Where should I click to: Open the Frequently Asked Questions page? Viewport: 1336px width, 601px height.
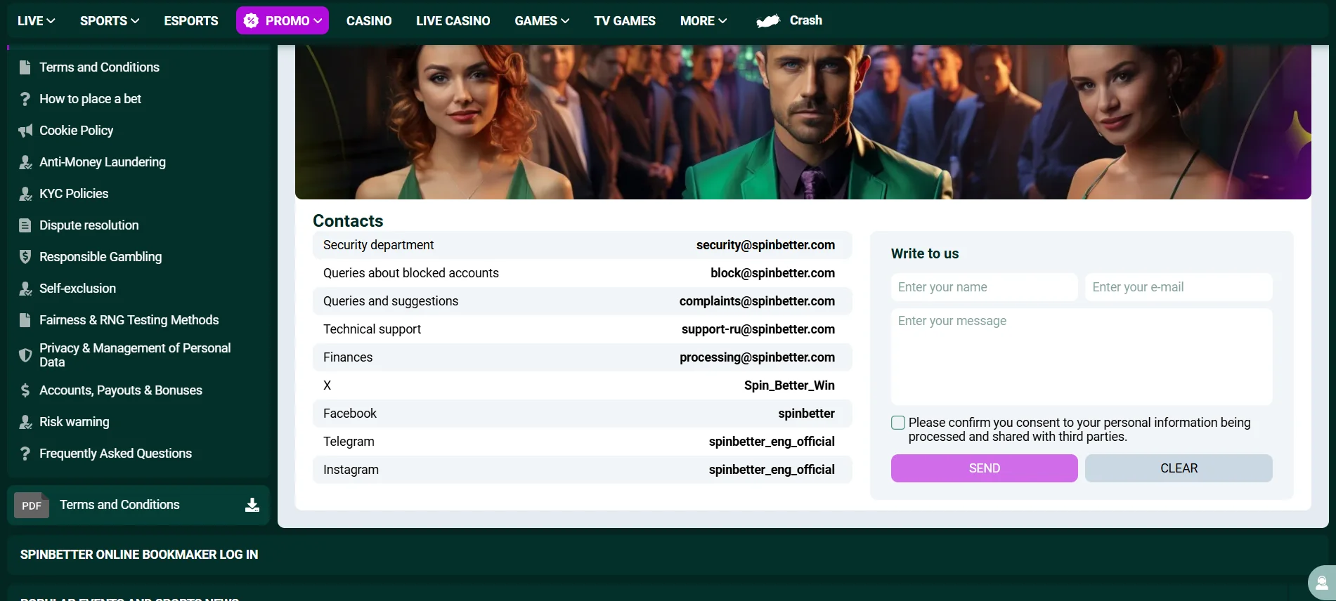coord(115,454)
